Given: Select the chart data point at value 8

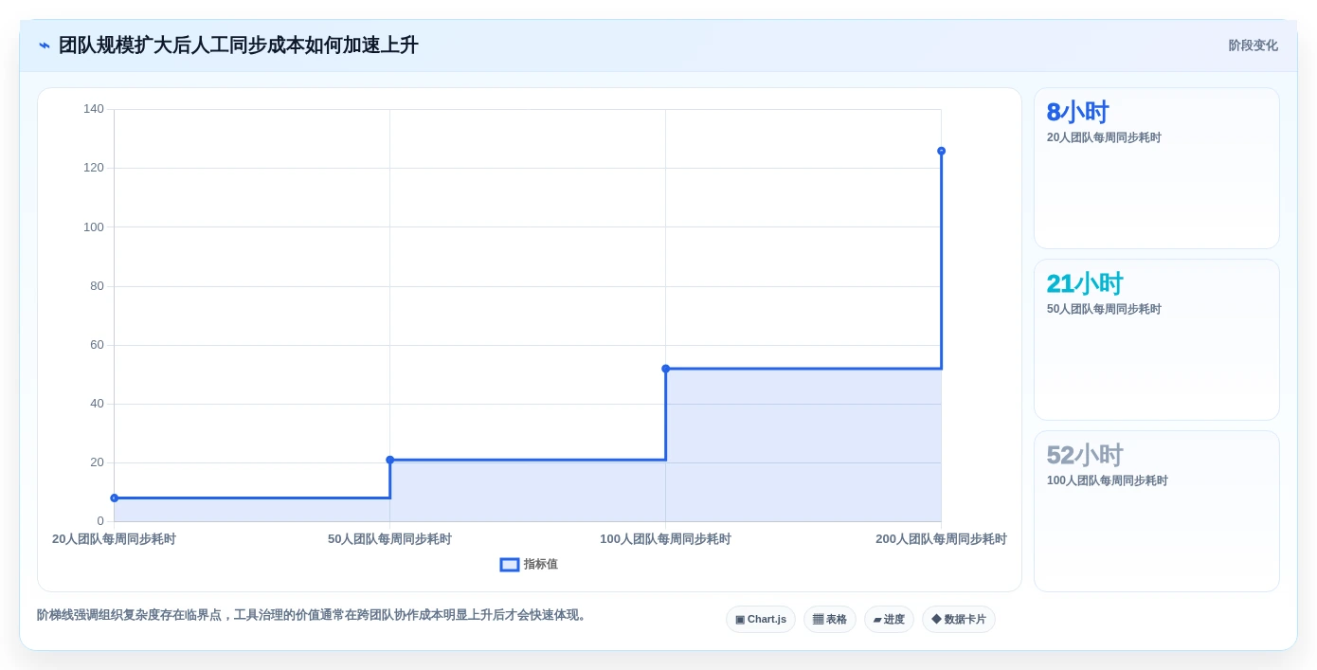Looking at the screenshot, I should pos(115,498).
